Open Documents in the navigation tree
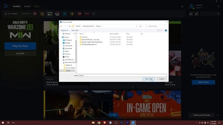Image resolution: width=223 pixels, height=125 pixels. tap(69, 46)
